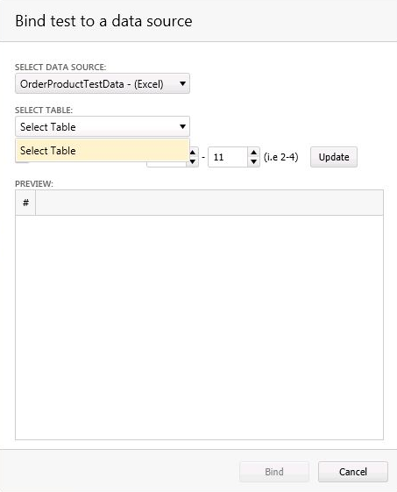Screen dimensions: 397x492
Task: Collapse the Select Table combo box
Action: pyautogui.click(x=103, y=126)
